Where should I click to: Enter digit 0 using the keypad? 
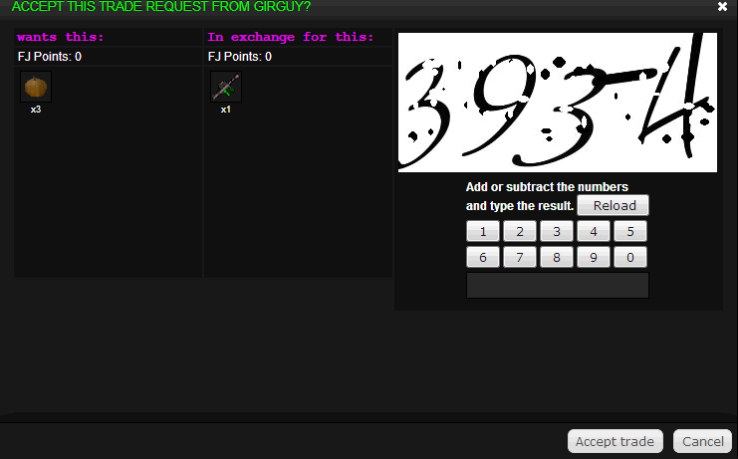pyautogui.click(x=629, y=257)
